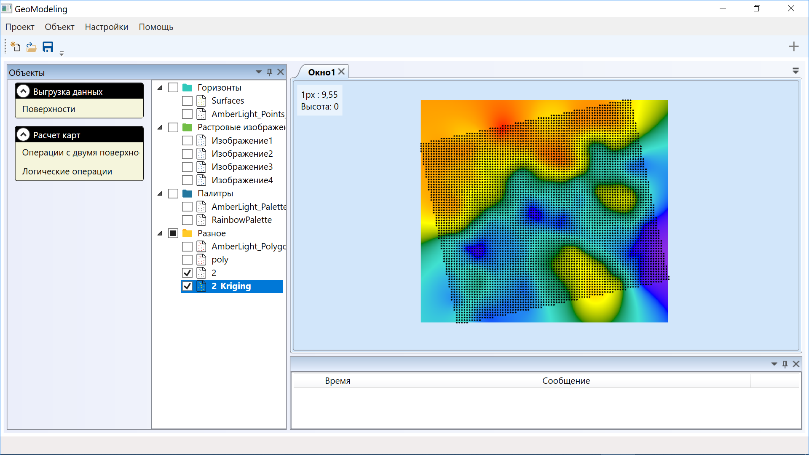Pin the Объекты panel

(270, 72)
